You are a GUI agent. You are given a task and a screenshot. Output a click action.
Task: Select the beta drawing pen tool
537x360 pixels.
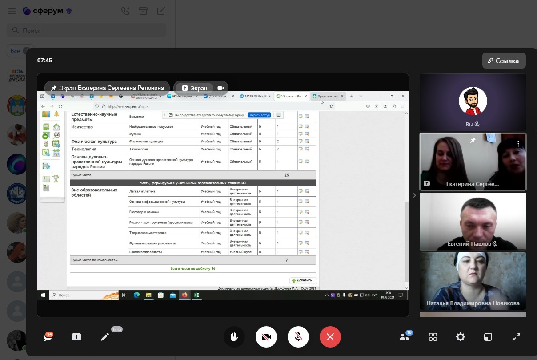pos(105,337)
